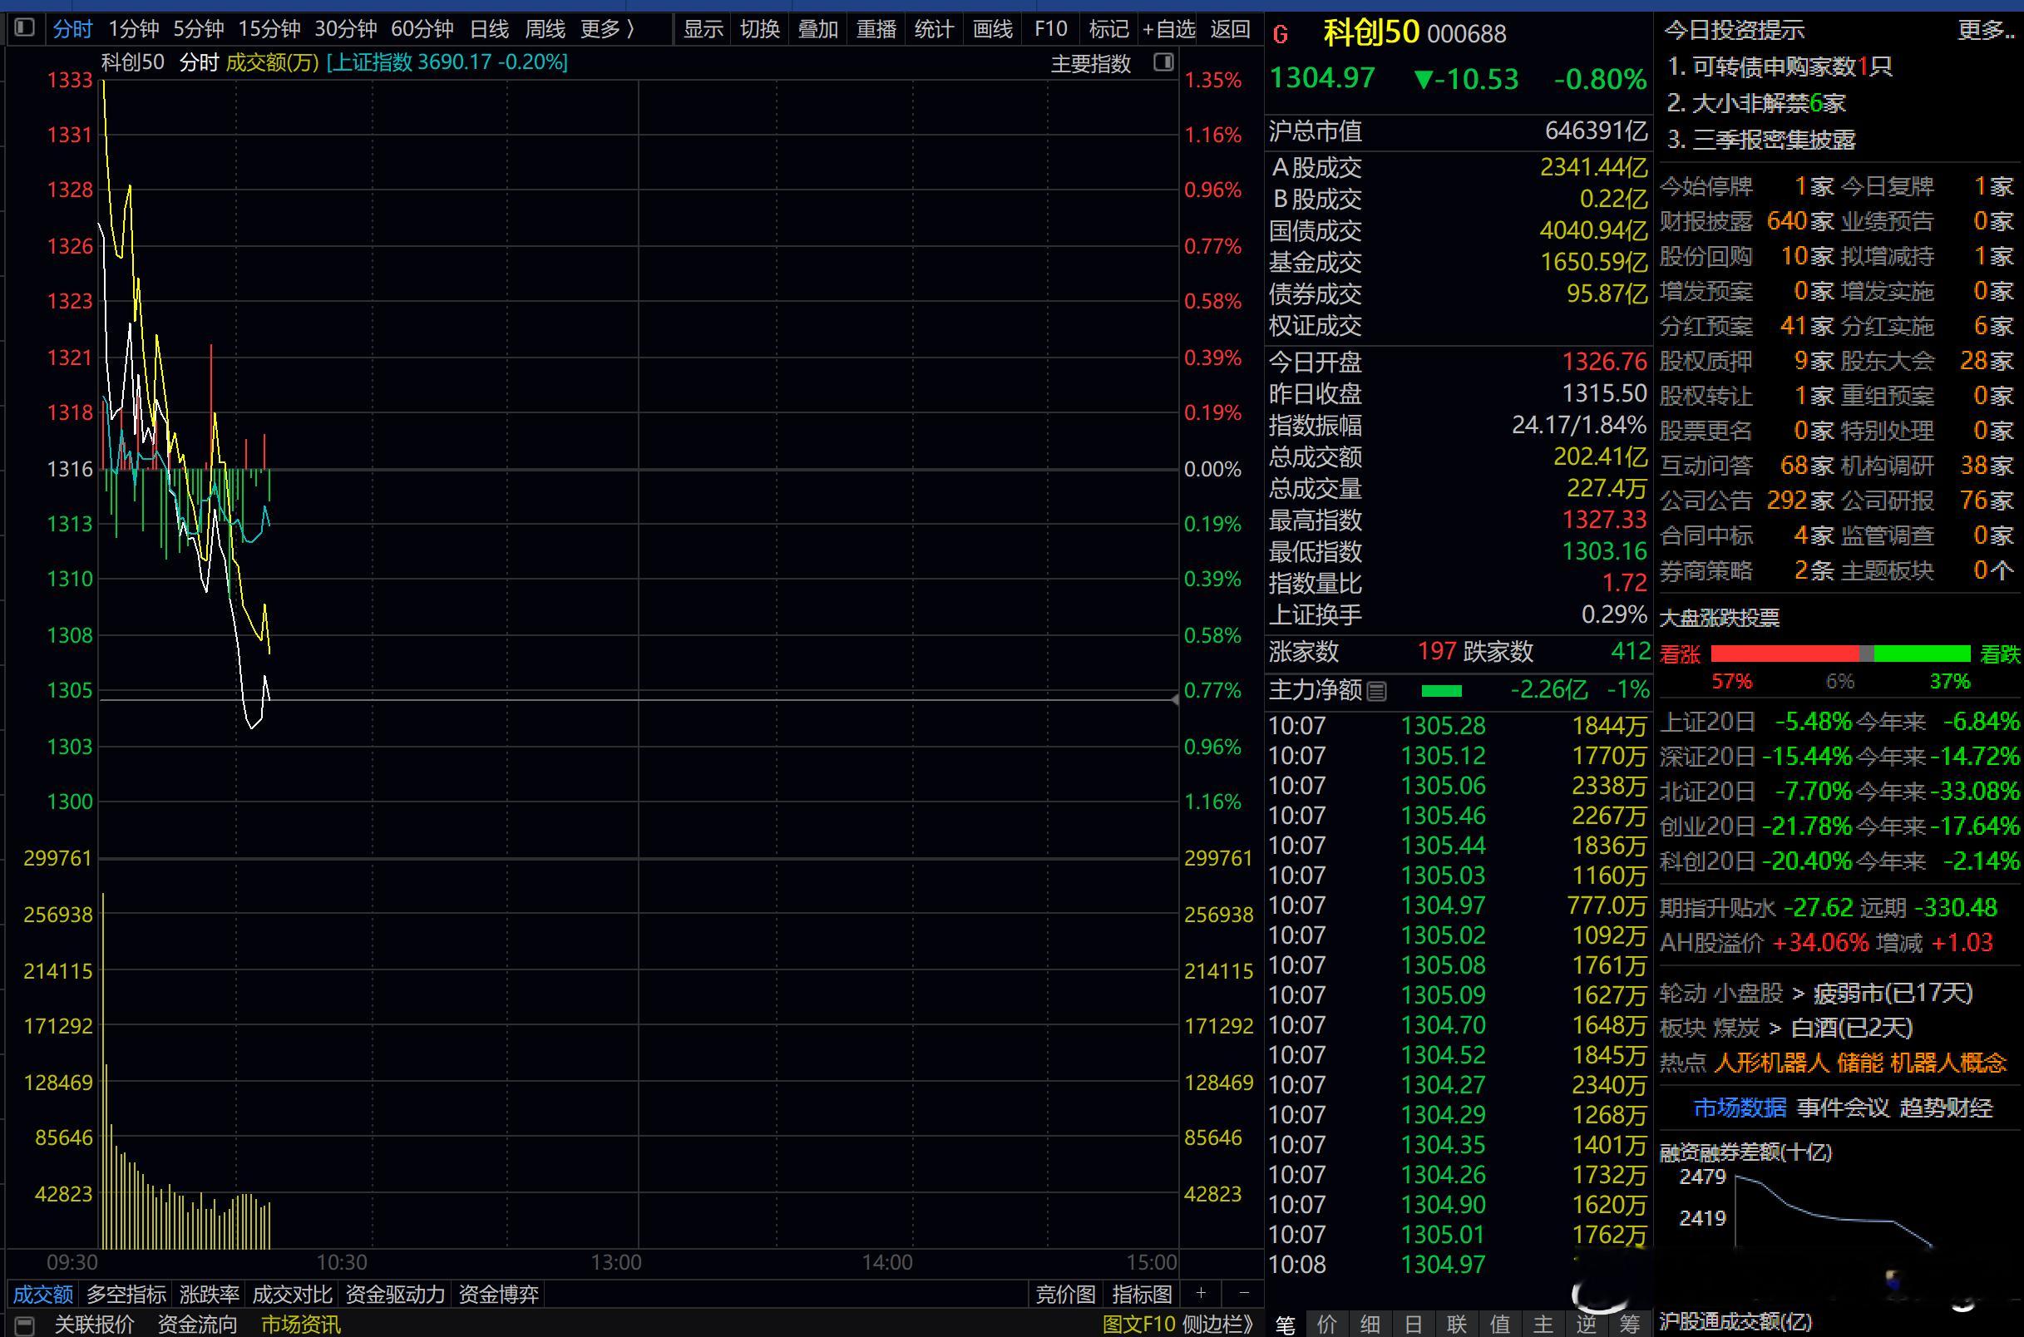Select the 资金驱动力 indicator tab
The width and height of the screenshot is (2024, 1337).
395,1294
